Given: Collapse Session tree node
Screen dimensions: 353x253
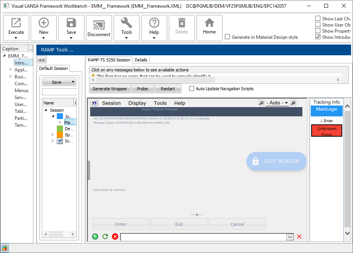Looking at the screenshot, I should (x=46, y=110).
